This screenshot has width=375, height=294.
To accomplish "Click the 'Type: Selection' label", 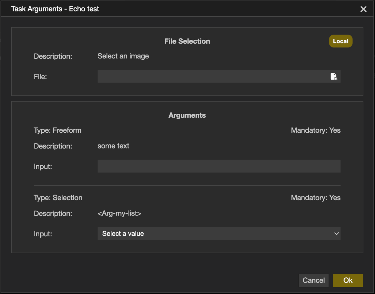I will [x=58, y=198].
